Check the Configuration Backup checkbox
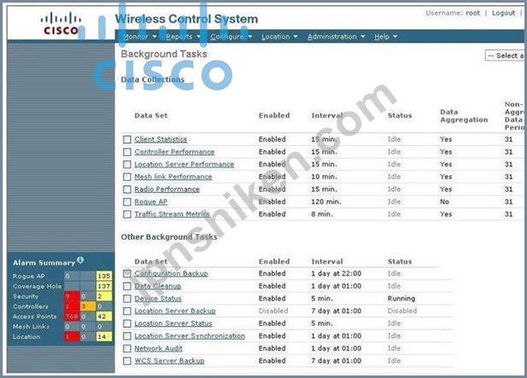Screen dimensions: 527x378 (126, 274)
